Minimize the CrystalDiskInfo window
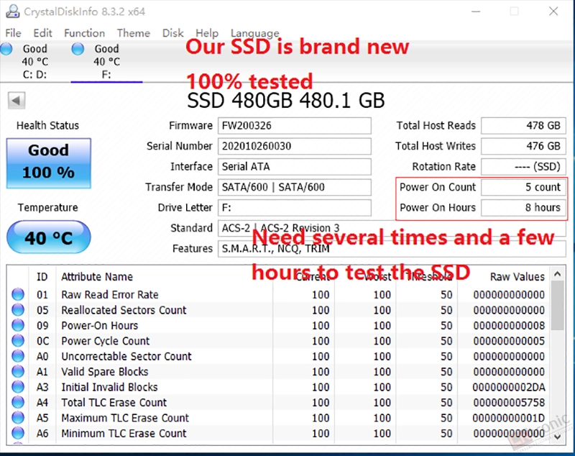The image size is (575, 456). point(476,12)
